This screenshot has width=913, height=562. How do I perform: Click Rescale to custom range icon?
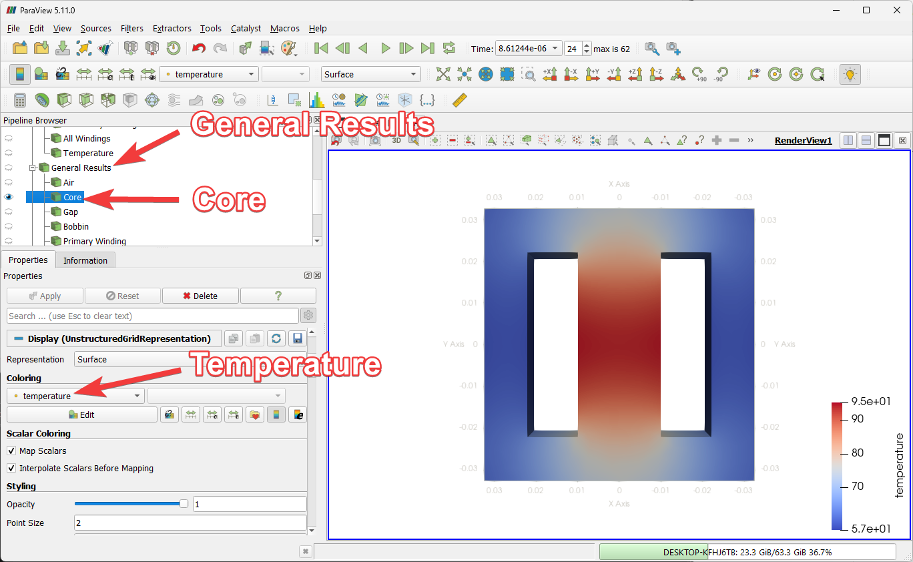coord(105,74)
